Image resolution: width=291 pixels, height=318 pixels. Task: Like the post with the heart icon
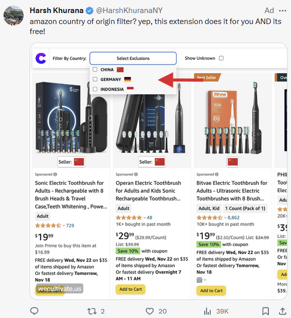click(x=150, y=311)
